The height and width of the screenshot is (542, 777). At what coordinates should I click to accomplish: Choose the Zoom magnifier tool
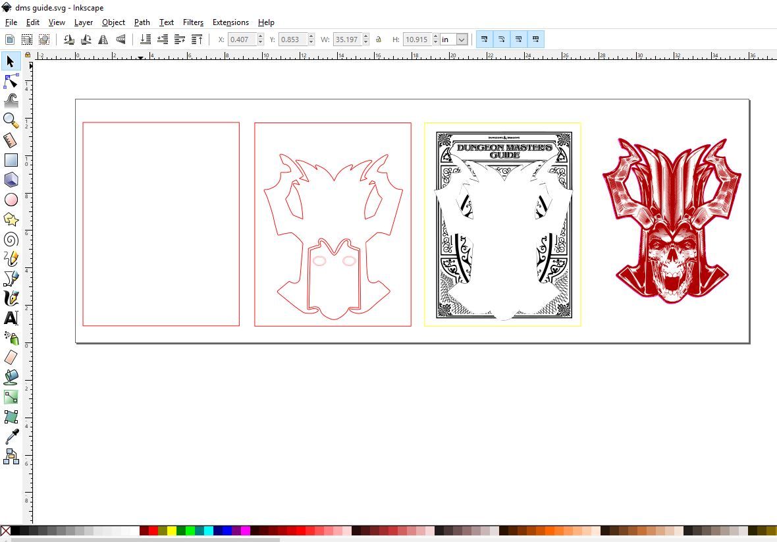coord(11,121)
